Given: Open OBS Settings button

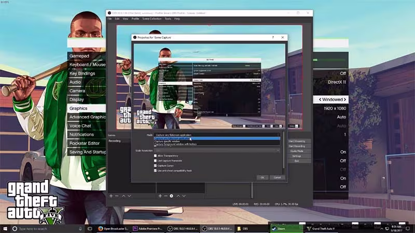Looking at the screenshot, I should 297,156.
